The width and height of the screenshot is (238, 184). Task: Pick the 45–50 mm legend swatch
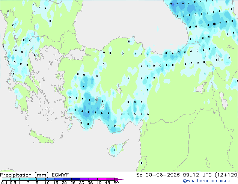click(110, 179)
